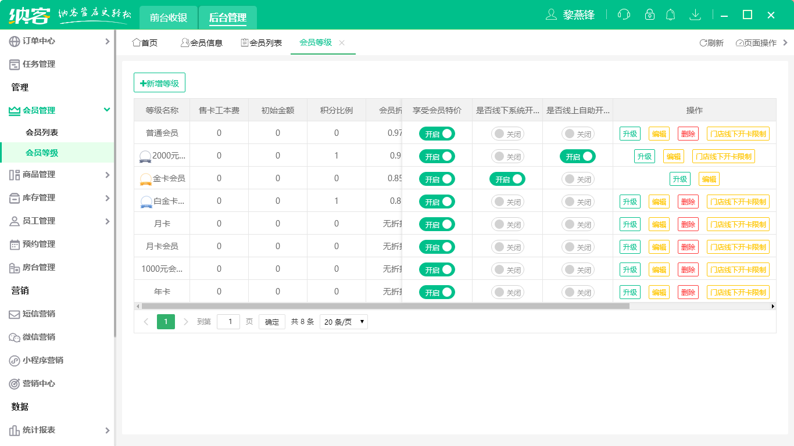794x446 pixels.
Task: 关闭2000元会员的线上自助开卡开关
Action: [577, 156]
